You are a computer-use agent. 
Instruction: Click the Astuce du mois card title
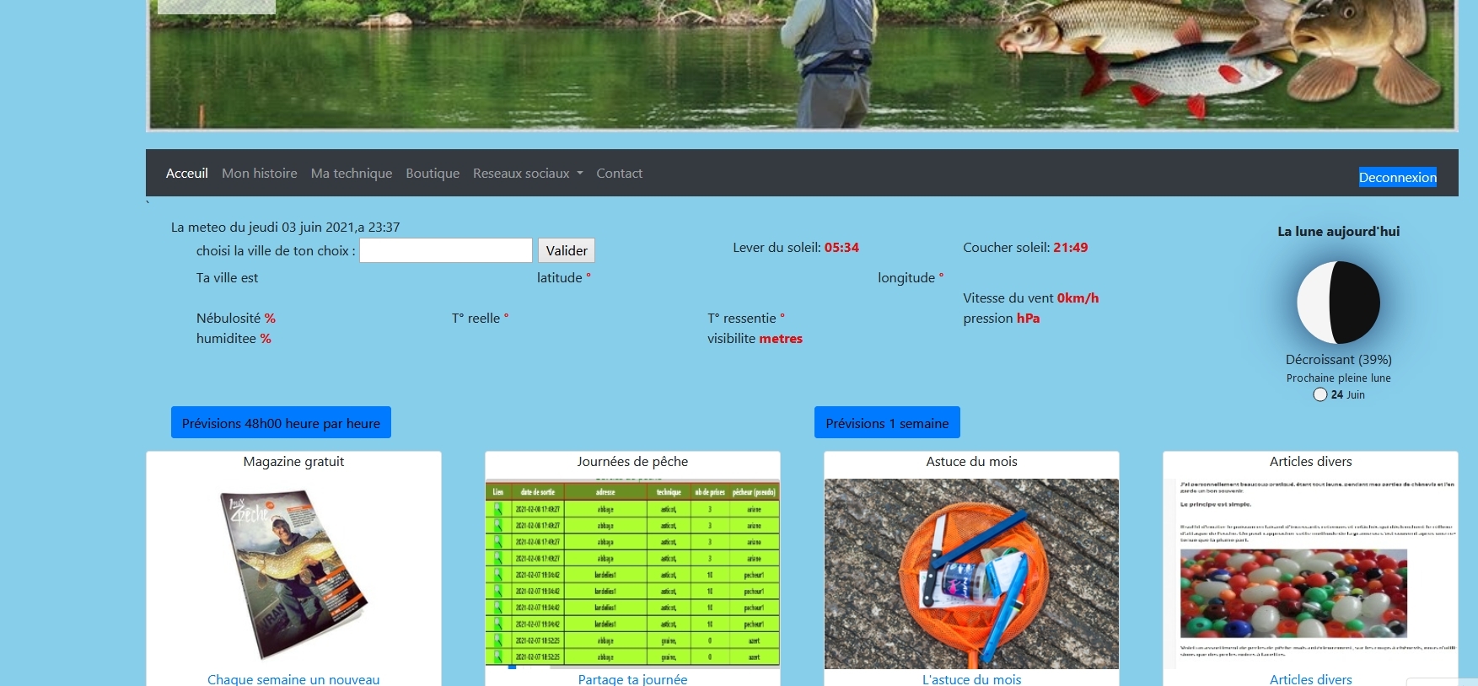971,462
